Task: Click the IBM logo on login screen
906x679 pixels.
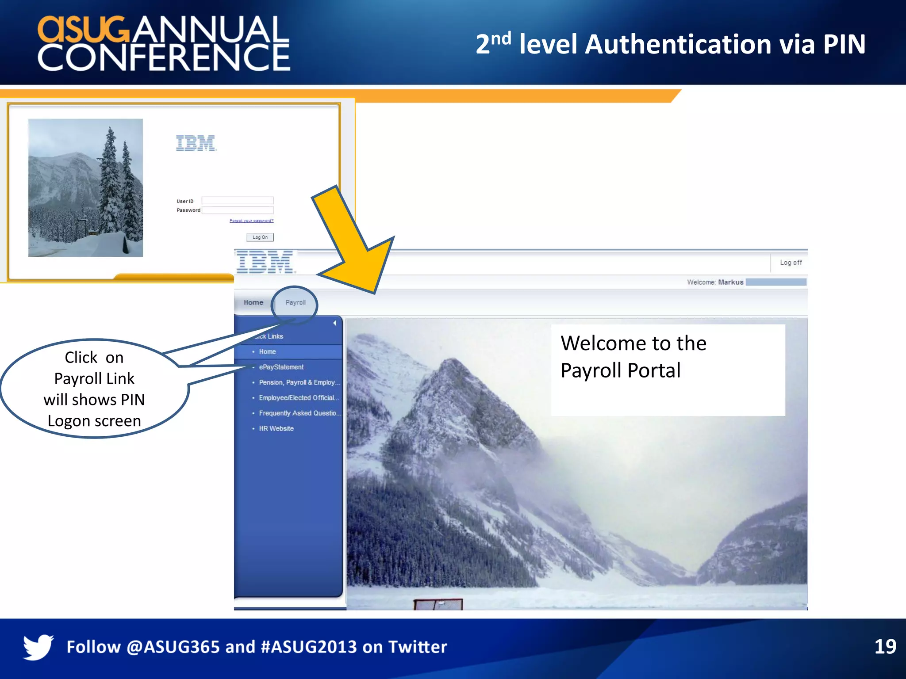Action: [196, 143]
